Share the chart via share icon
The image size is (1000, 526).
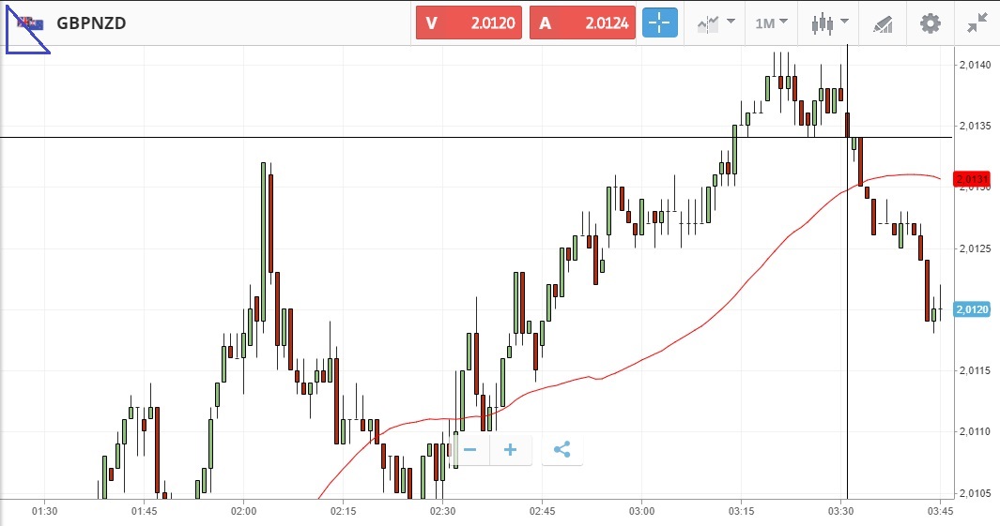click(562, 450)
